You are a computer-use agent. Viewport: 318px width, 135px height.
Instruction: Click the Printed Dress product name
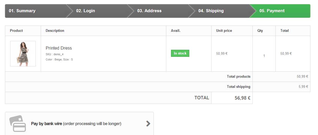click(59, 48)
